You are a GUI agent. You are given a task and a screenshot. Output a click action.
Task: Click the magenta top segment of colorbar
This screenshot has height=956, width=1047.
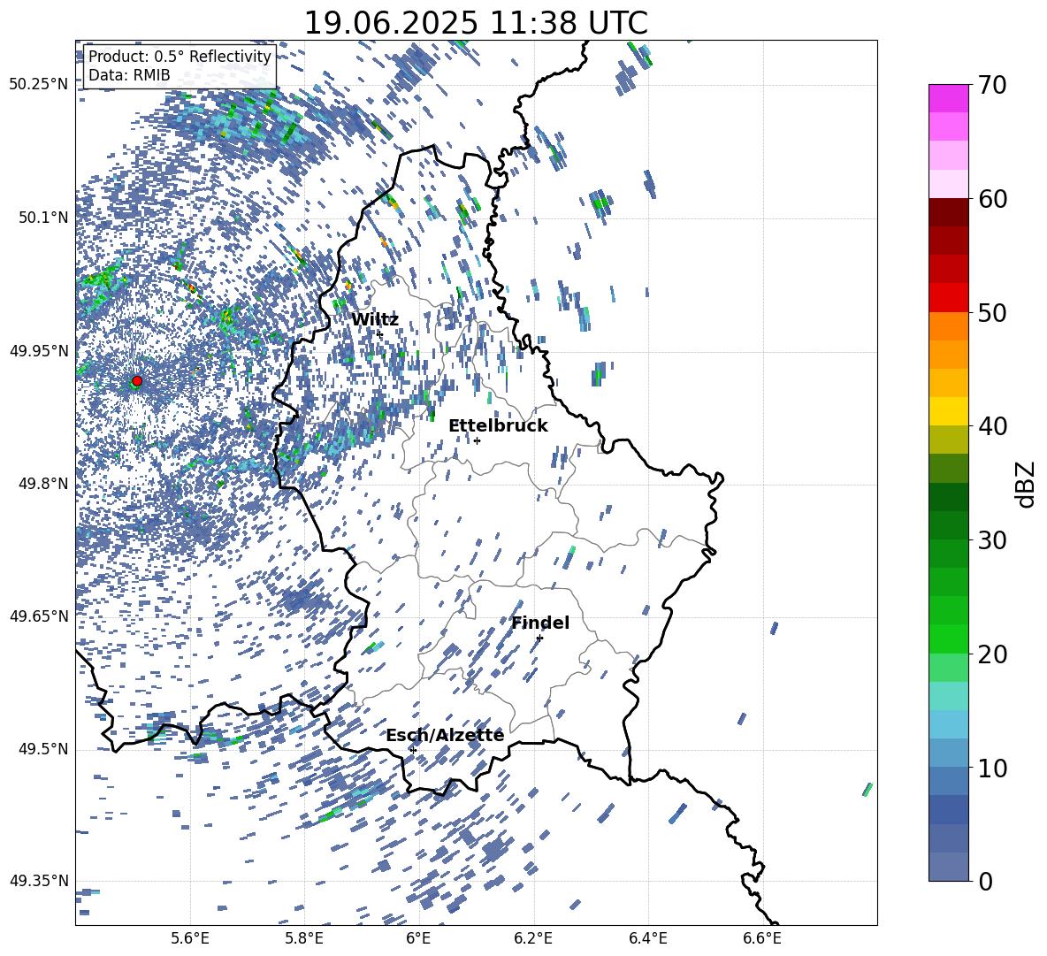pos(949,98)
